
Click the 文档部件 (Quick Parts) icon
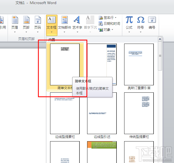65,20
